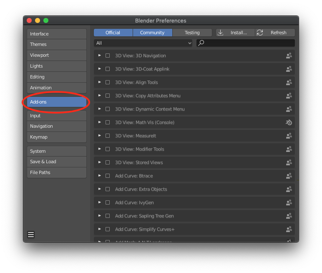Click the community icon on Sapling Tree Gen row
Screen dimensions: 322x273
[289, 216]
